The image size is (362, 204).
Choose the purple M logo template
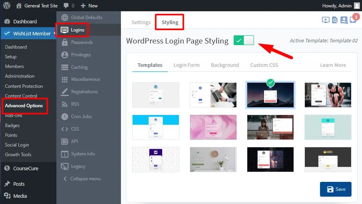coord(156,159)
